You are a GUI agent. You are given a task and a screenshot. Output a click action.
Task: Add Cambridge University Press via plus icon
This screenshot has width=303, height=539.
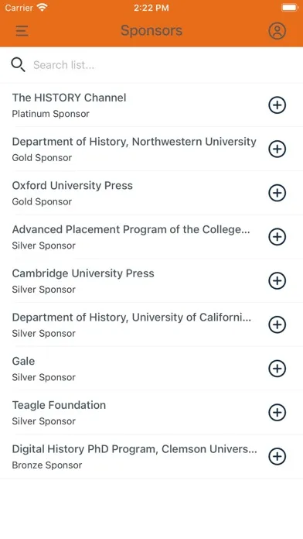pyautogui.click(x=277, y=280)
